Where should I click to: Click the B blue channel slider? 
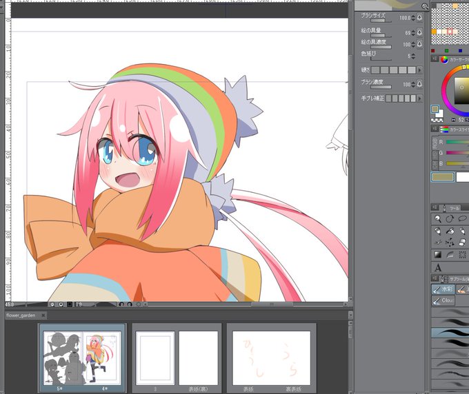click(457, 163)
